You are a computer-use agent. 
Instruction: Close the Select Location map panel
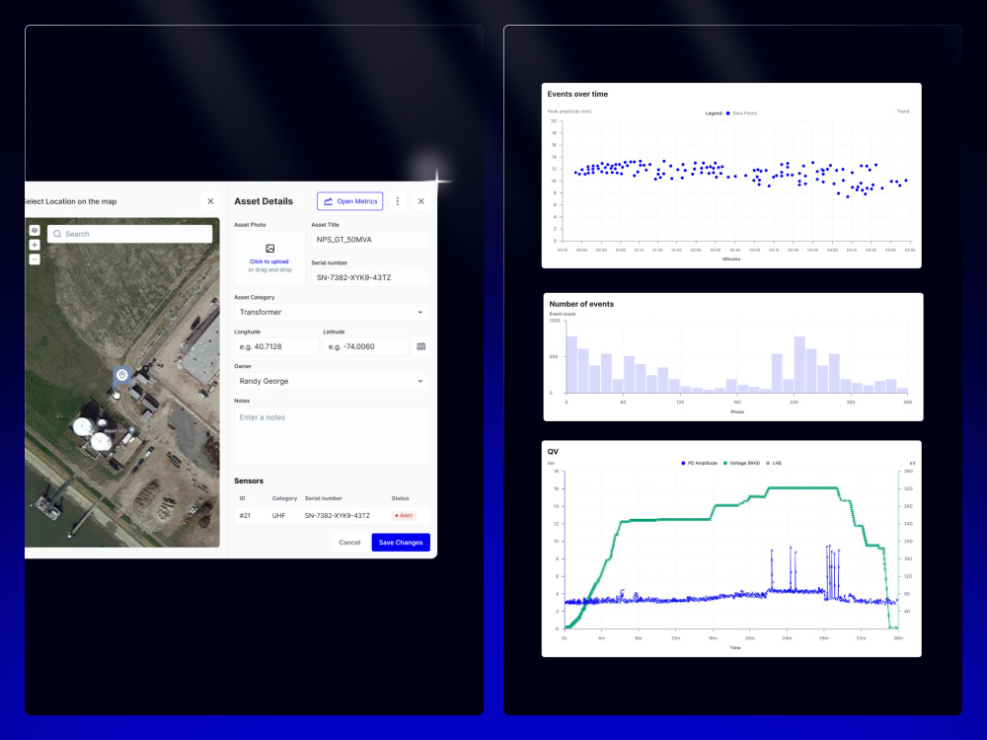pos(210,201)
